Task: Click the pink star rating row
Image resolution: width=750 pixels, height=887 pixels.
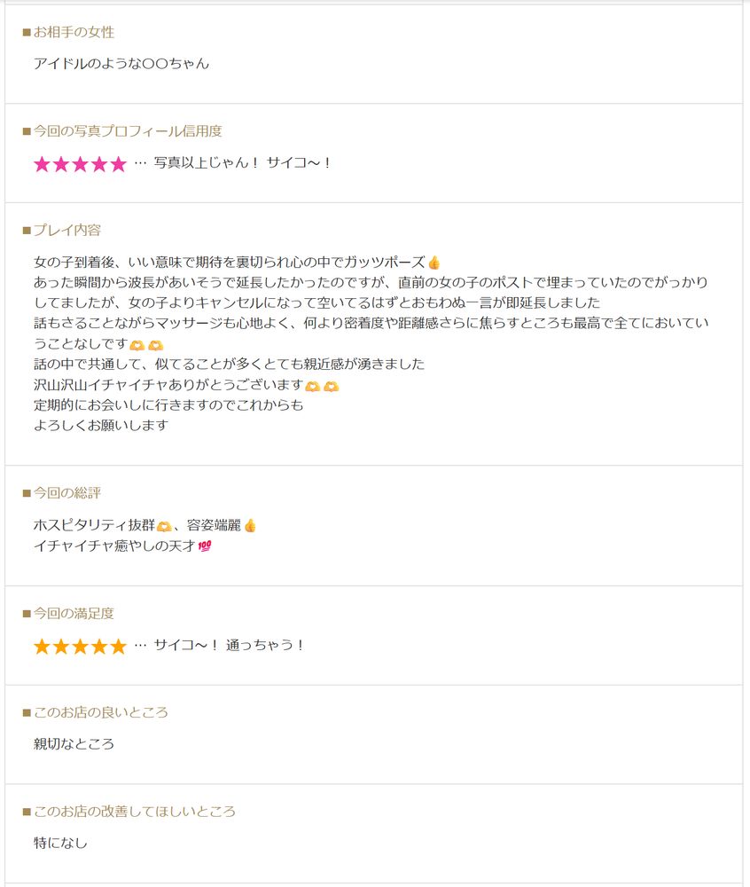Action: pyautogui.click(x=81, y=164)
